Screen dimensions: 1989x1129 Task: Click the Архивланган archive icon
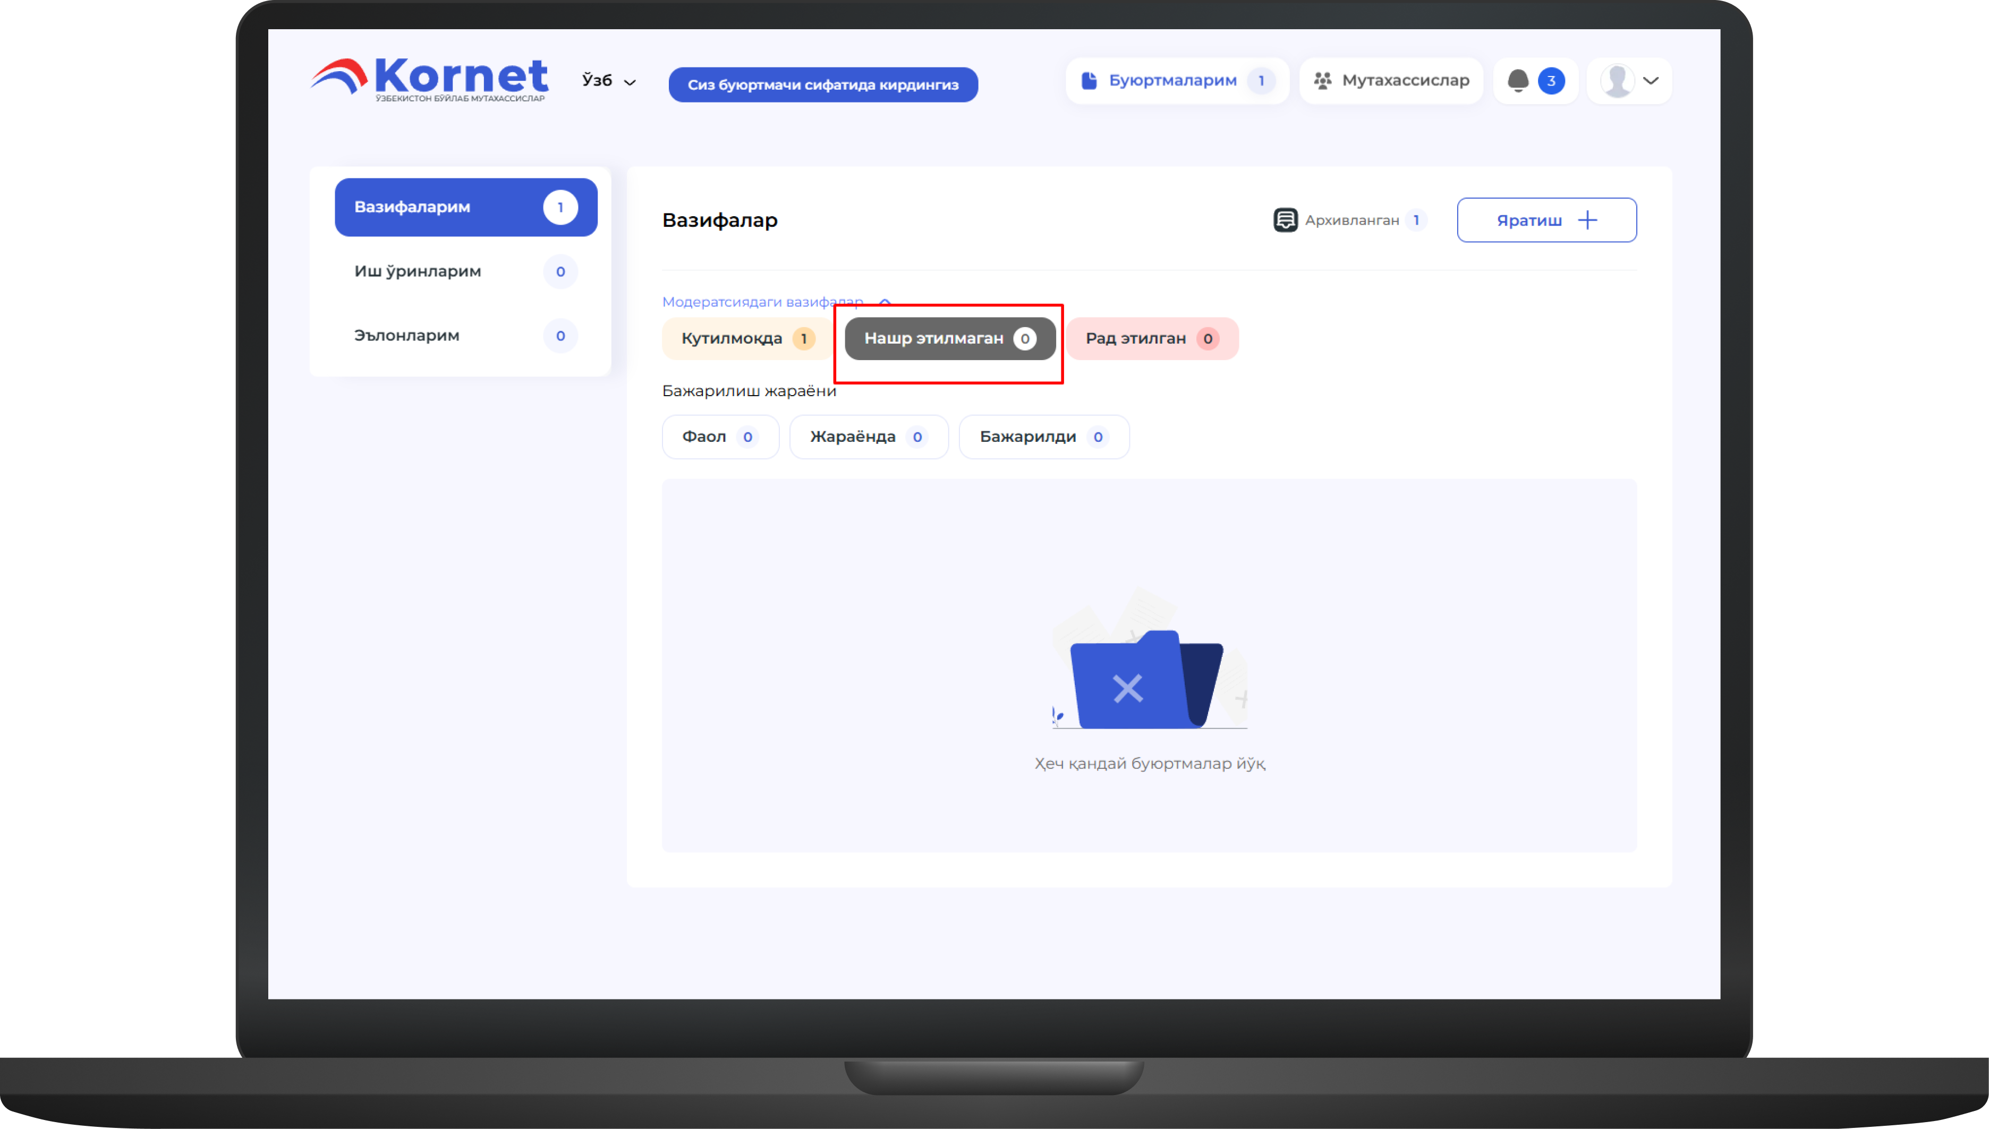(x=1285, y=220)
